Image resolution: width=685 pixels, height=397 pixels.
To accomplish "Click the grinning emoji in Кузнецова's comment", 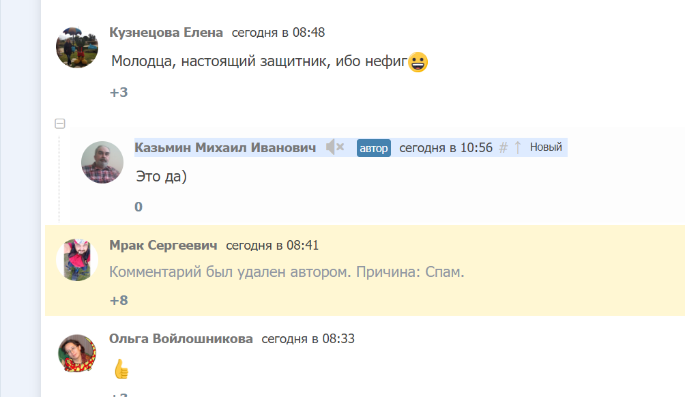I will (418, 63).
